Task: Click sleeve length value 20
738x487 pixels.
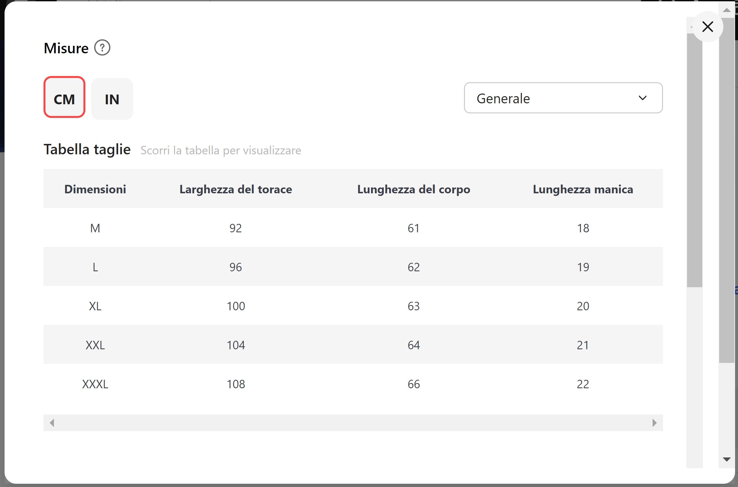Action: coord(583,306)
